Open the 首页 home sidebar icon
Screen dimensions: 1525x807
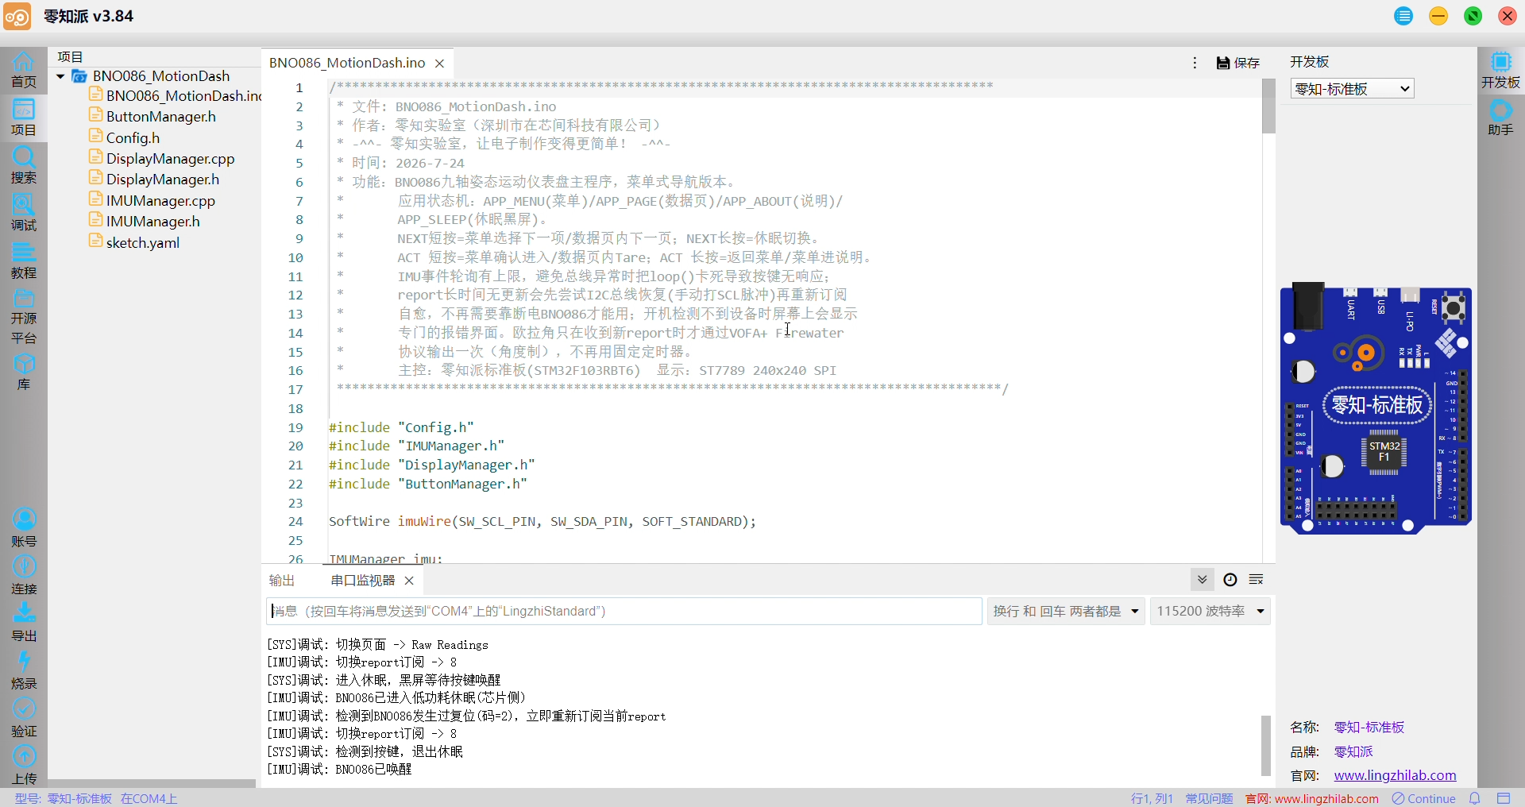[x=23, y=70]
